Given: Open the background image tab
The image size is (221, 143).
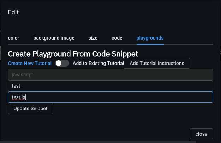Looking at the screenshot, I should [x=54, y=38].
